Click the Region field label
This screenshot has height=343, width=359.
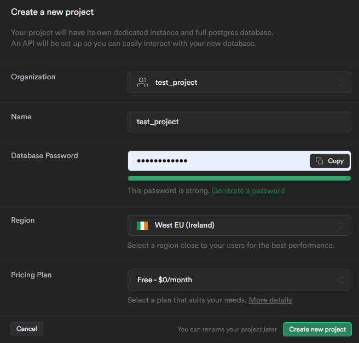(x=22, y=220)
